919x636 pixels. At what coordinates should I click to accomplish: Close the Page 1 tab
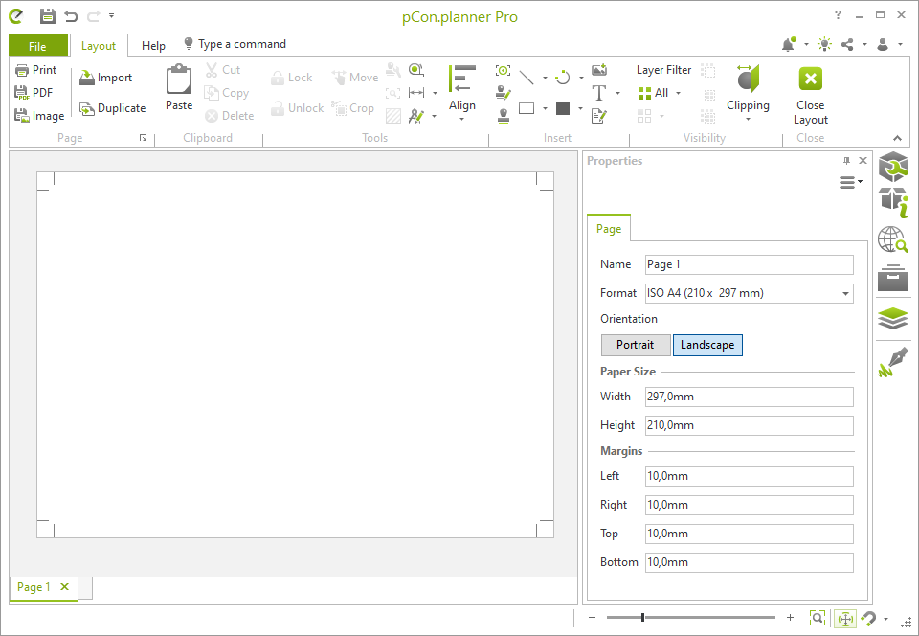(64, 587)
